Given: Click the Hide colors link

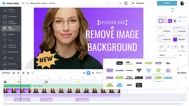Looking at the screenshot, I should coord(182,17).
